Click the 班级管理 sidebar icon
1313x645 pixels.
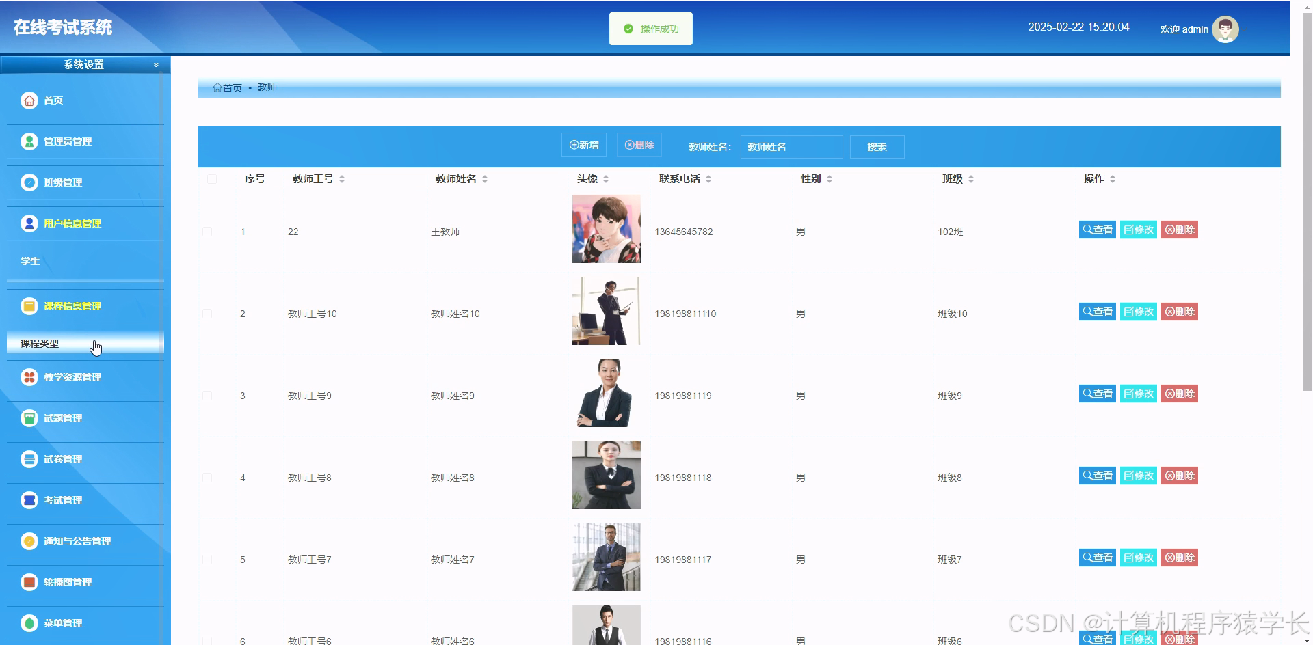pyautogui.click(x=29, y=182)
